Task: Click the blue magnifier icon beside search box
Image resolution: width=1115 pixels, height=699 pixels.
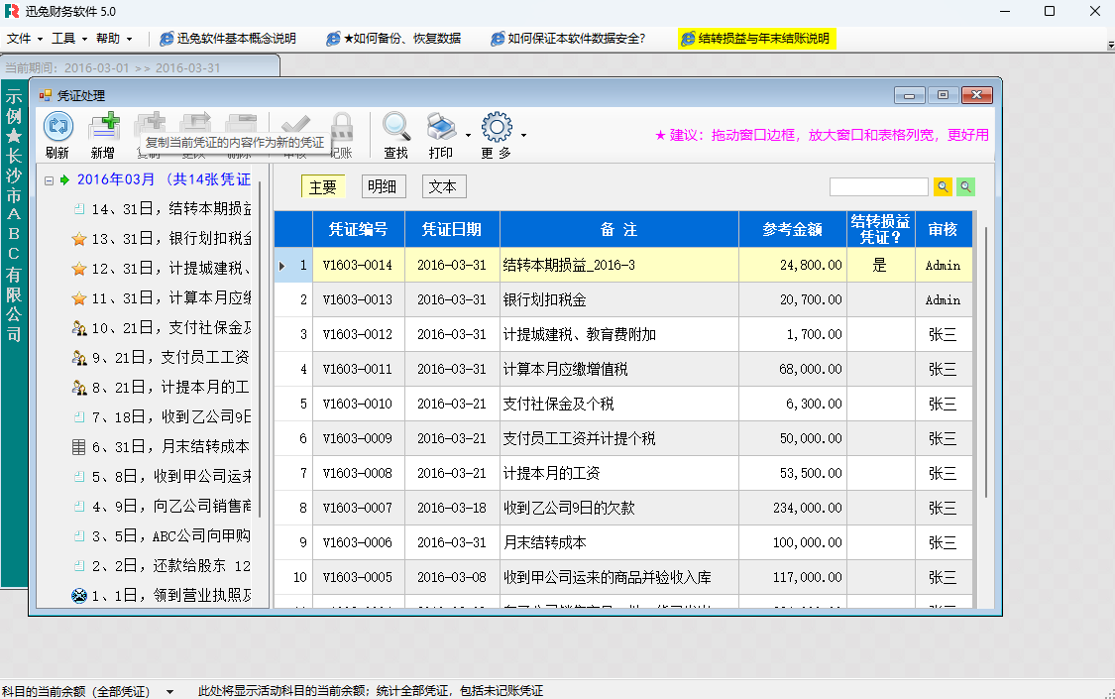Action: click(943, 186)
